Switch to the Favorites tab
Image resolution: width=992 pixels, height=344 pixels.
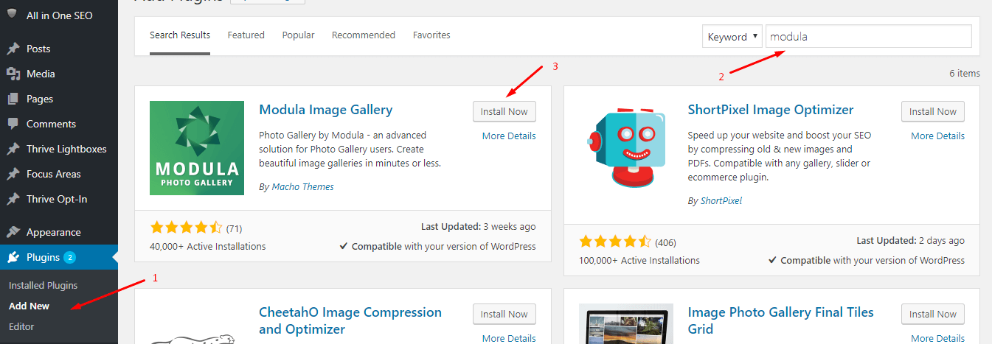(x=431, y=35)
